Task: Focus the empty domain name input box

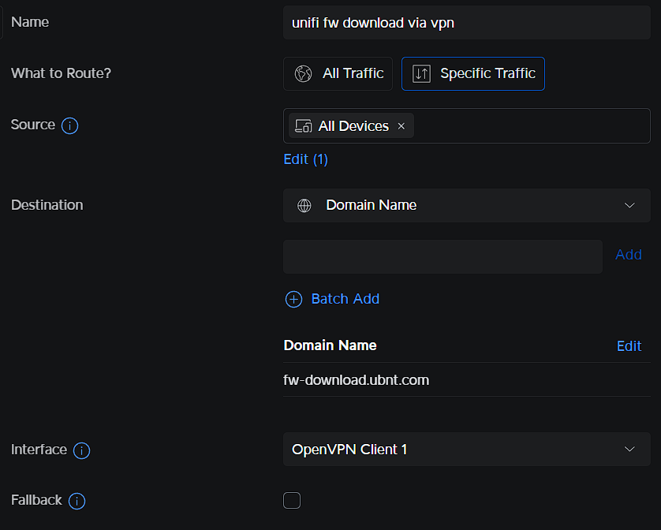Action: click(443, 256)
